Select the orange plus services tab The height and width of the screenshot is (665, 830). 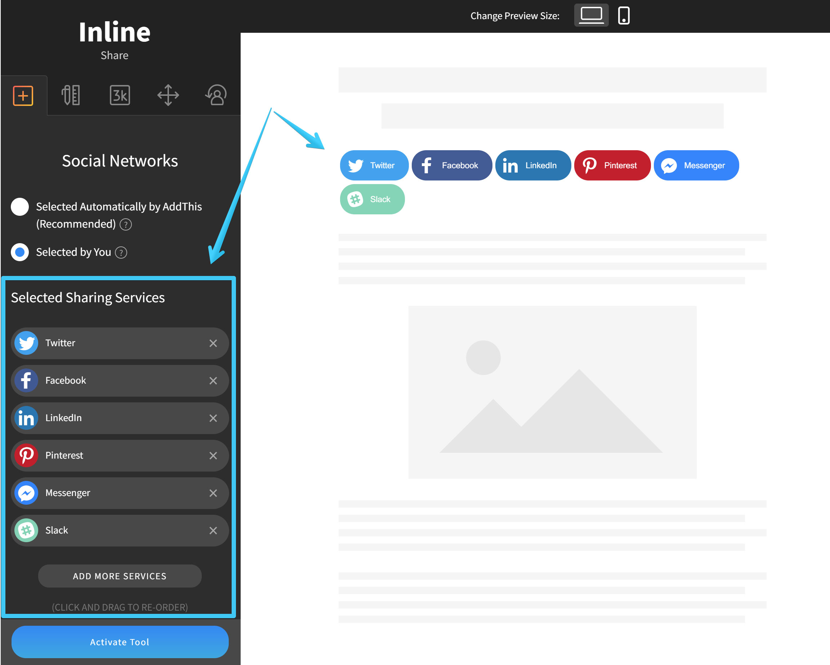coord(23,95)
